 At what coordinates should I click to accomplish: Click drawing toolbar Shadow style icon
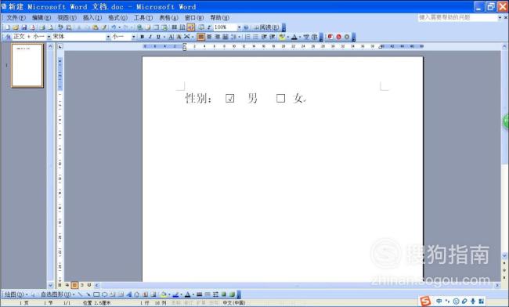(x=224, y=294)
